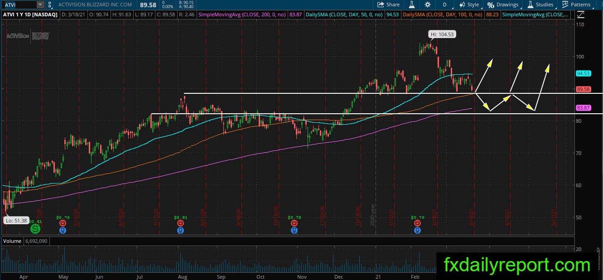Click the $0.78 earnings value
Image resolution: width=603 pixels, height=280 pixels.
click(x=294, y=217)
